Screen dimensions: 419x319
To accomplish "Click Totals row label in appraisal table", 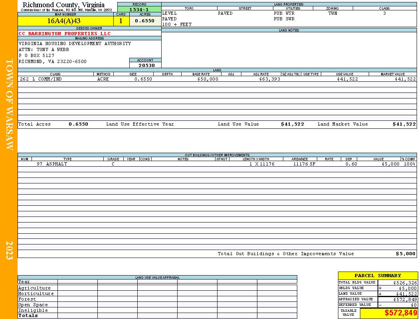I will [x=28, y=315].
